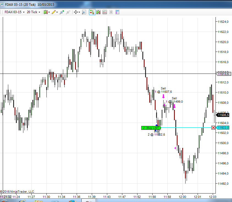Screen dimensions: 232x202
Task: Select the green Buy LMT order flag
Action: pyautogui.click(x=151, y=128)
